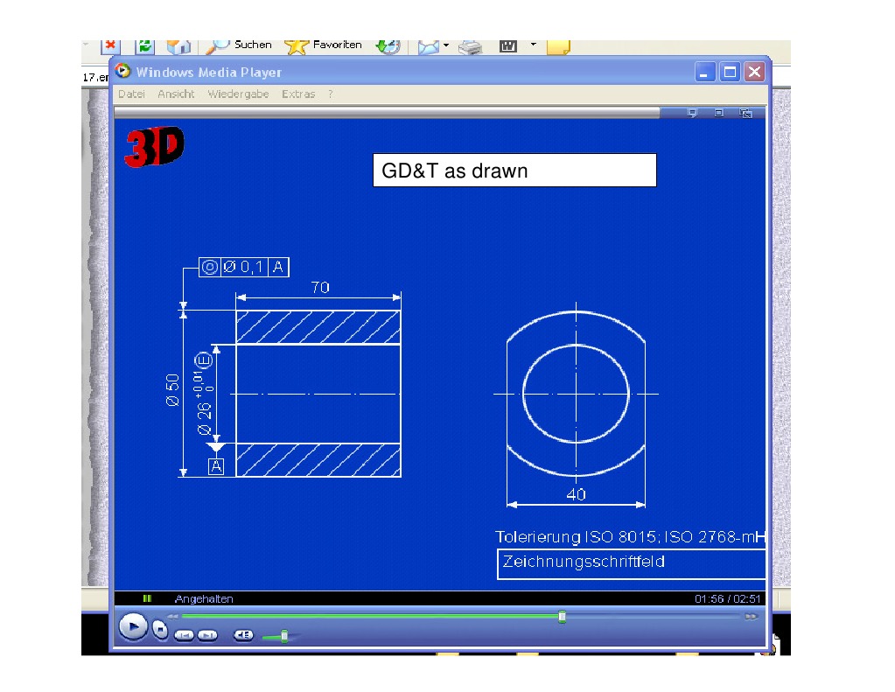Open the ? help menu

tap(331, 94)
